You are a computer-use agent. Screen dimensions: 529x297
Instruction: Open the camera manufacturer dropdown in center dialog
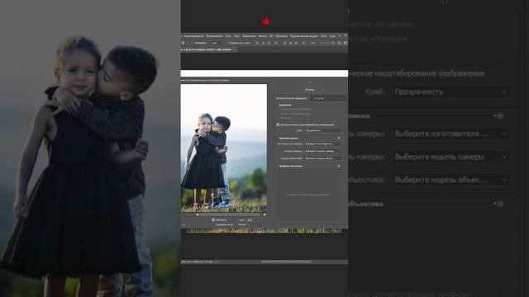point(323,144)
